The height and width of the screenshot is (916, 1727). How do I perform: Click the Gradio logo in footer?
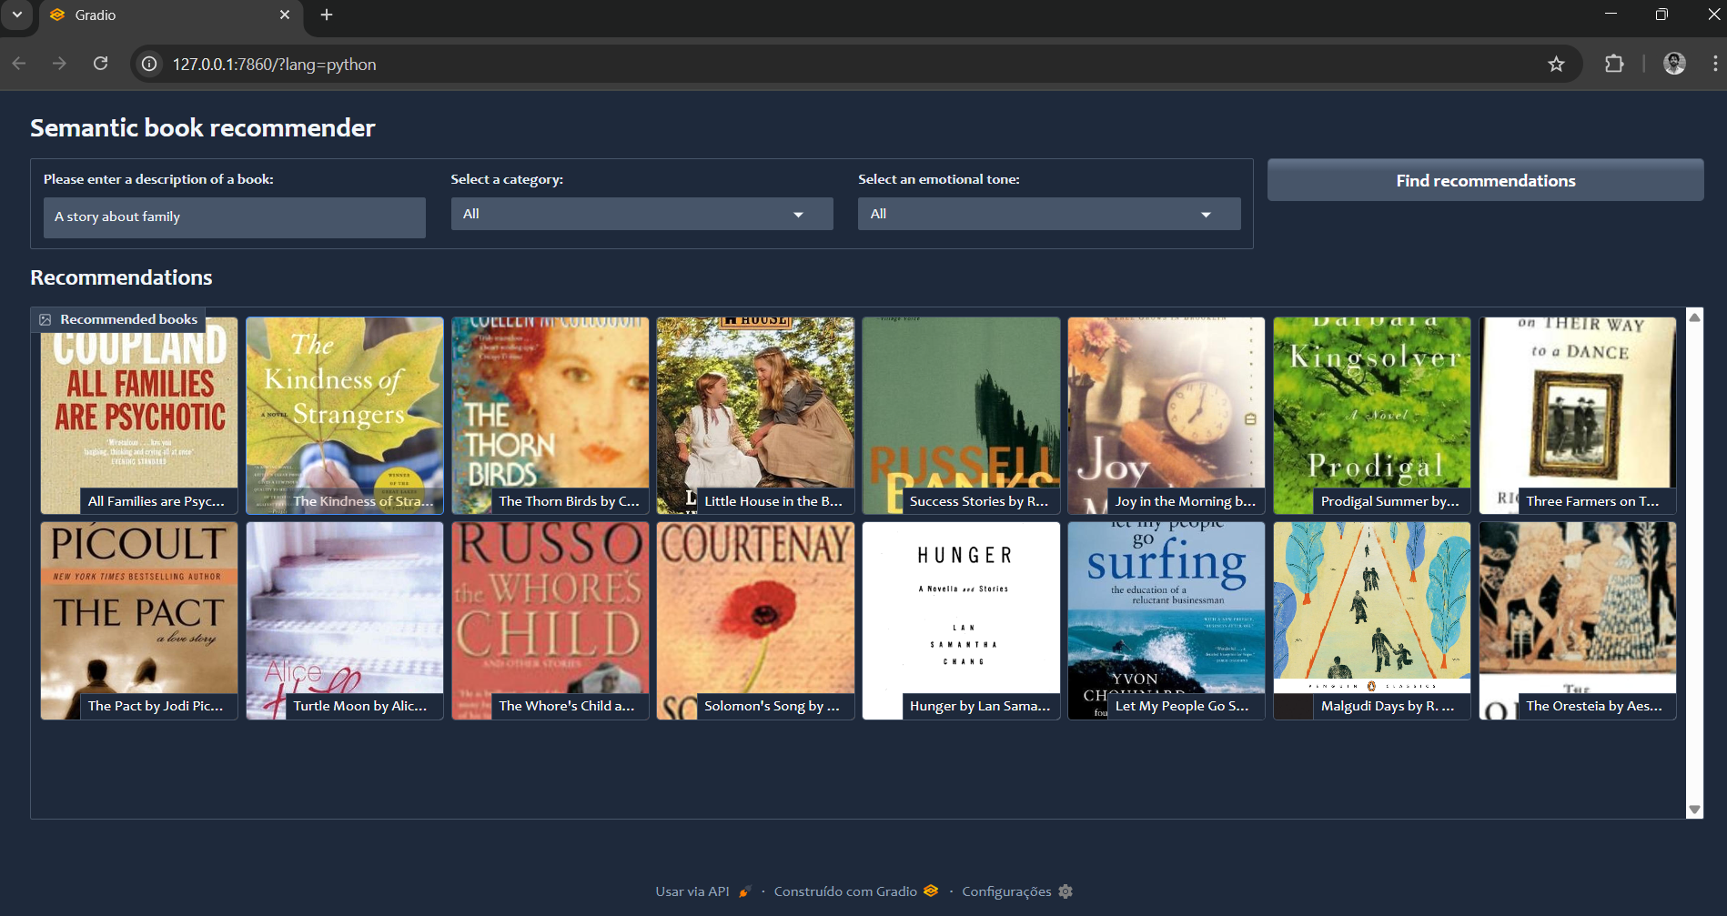[931, 891]
